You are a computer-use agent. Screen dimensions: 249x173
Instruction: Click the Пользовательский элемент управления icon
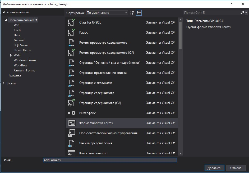(71, 133)
